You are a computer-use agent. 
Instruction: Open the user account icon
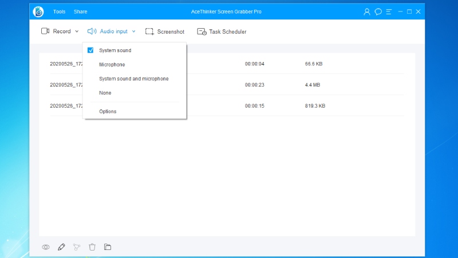pos(367,11)
